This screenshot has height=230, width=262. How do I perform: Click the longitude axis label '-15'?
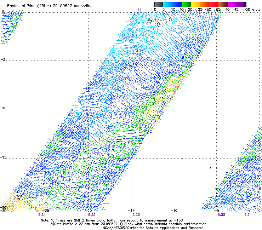(x=131, y=211)
